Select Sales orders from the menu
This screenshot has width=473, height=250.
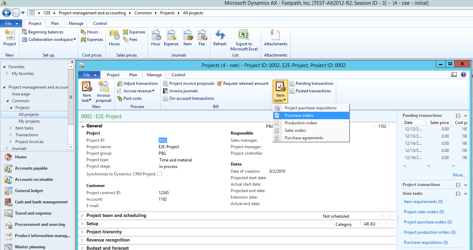point(311,130)
